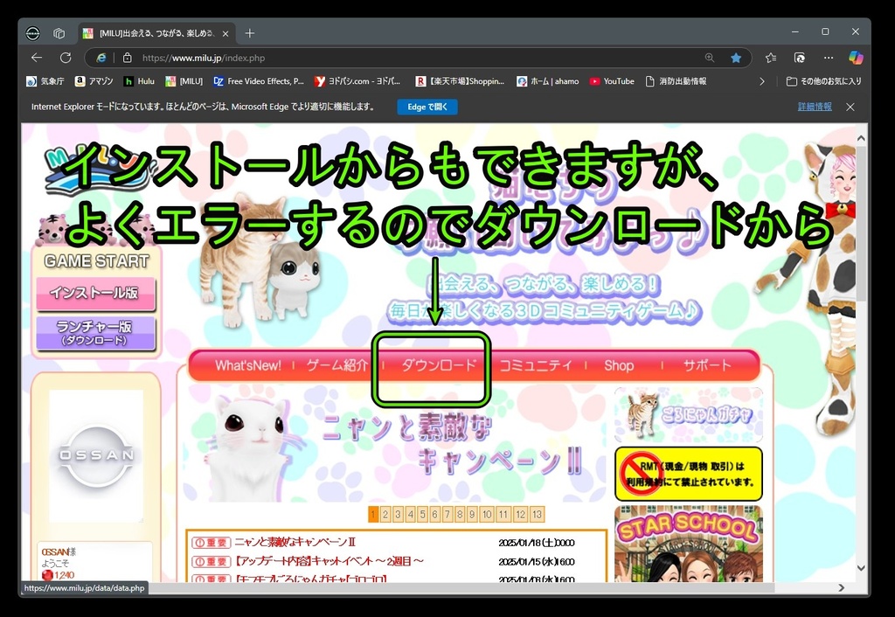Open the What'sNew! menu
The height and width of the screenshot is (617, 895).
tap(248, 365)
